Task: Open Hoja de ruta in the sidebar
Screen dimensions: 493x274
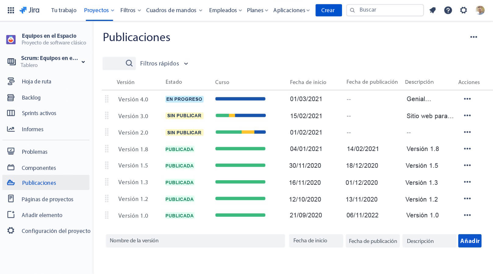Action: coord(36,82)
